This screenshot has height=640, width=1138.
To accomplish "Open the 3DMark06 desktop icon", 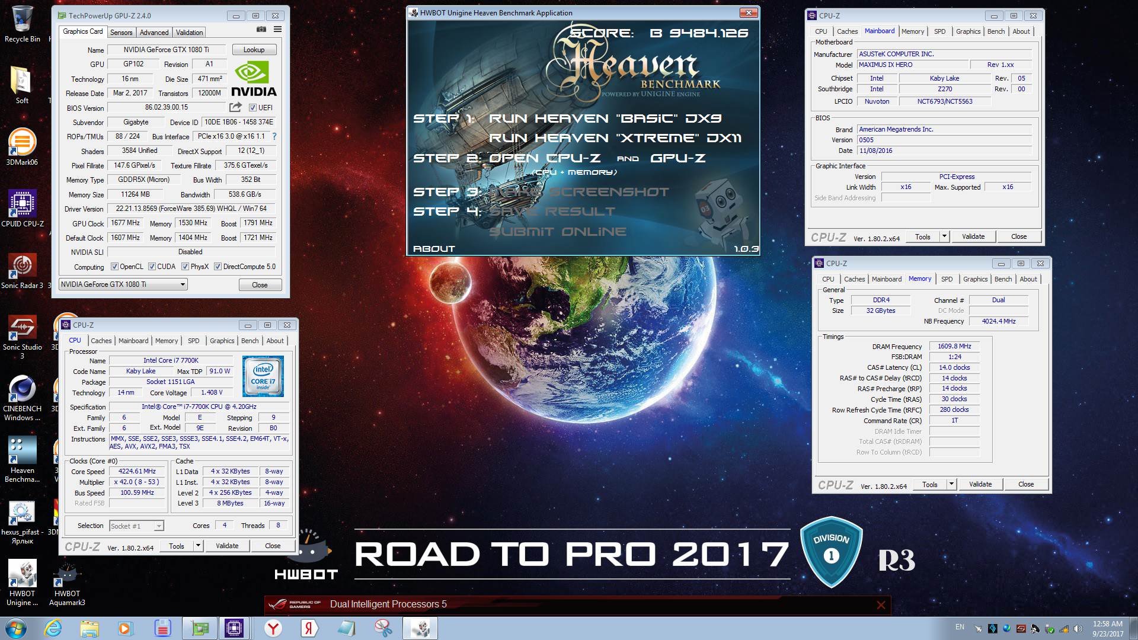I will click(x=22, y=146).
